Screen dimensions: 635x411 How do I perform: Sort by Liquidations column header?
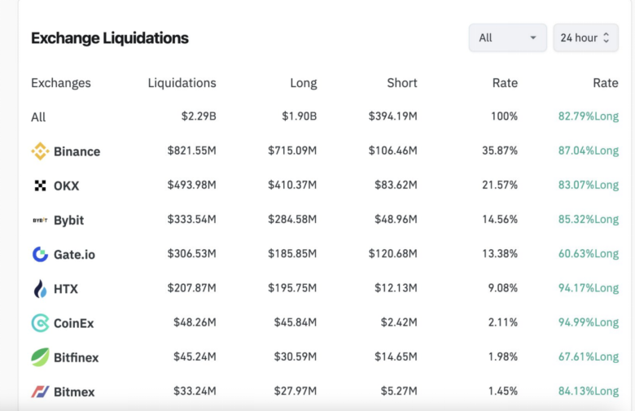182,83
